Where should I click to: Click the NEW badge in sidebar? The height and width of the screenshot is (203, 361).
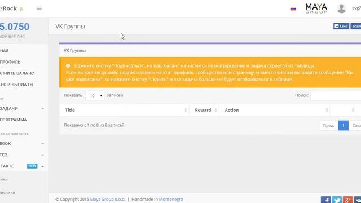[32, 166]
